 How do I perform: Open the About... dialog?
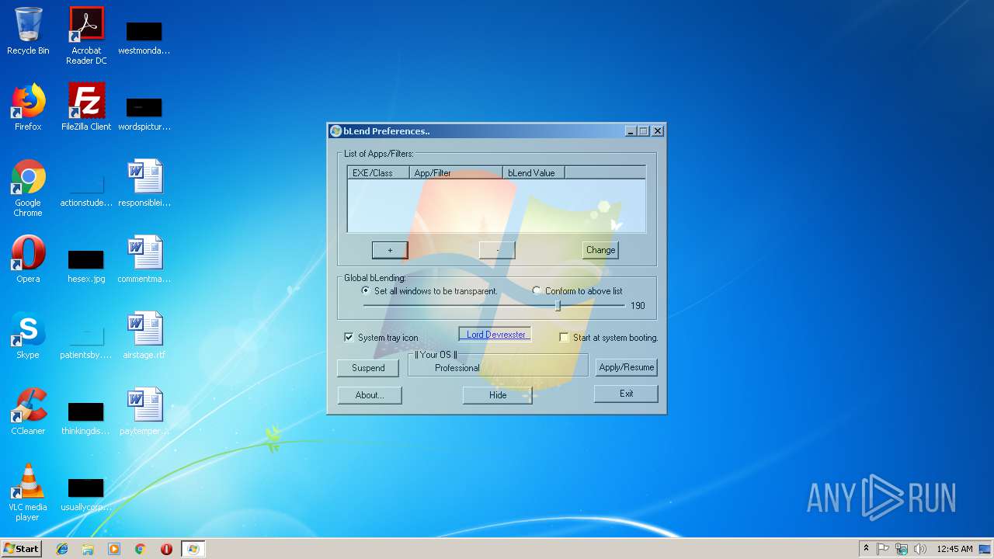coord(370,395)
